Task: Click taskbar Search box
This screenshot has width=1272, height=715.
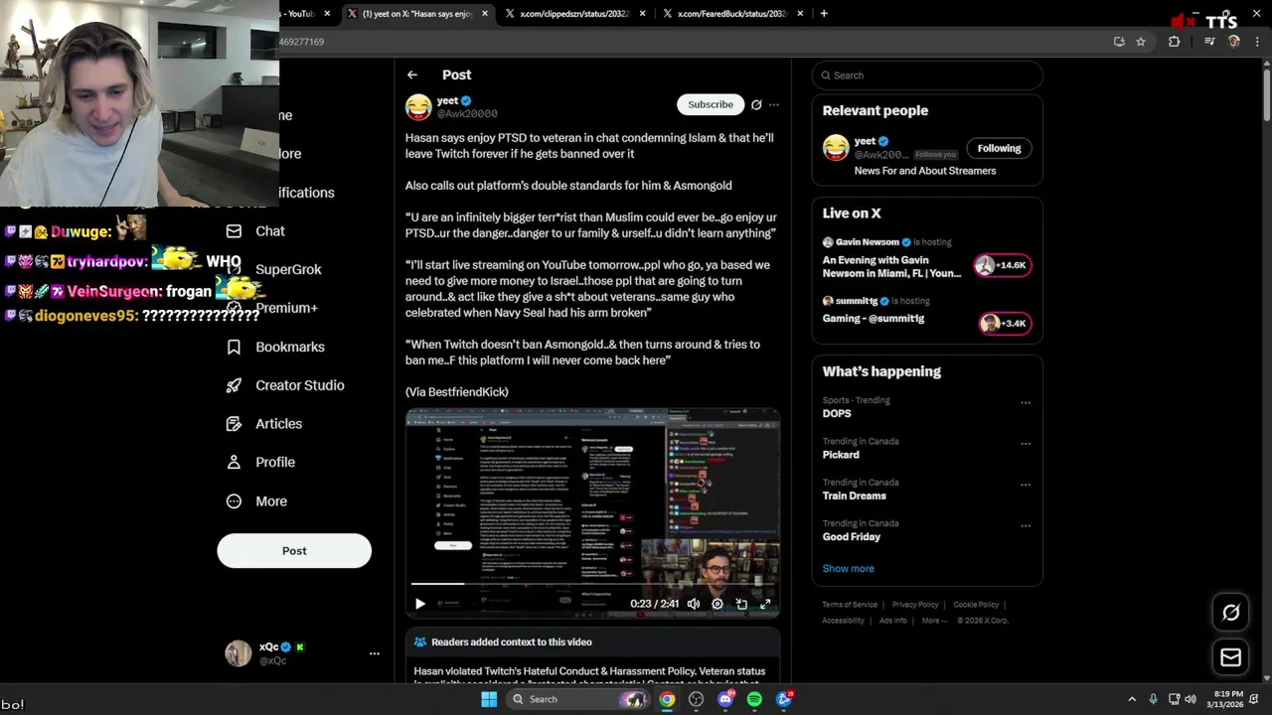Action: click(x=579, y=699)
